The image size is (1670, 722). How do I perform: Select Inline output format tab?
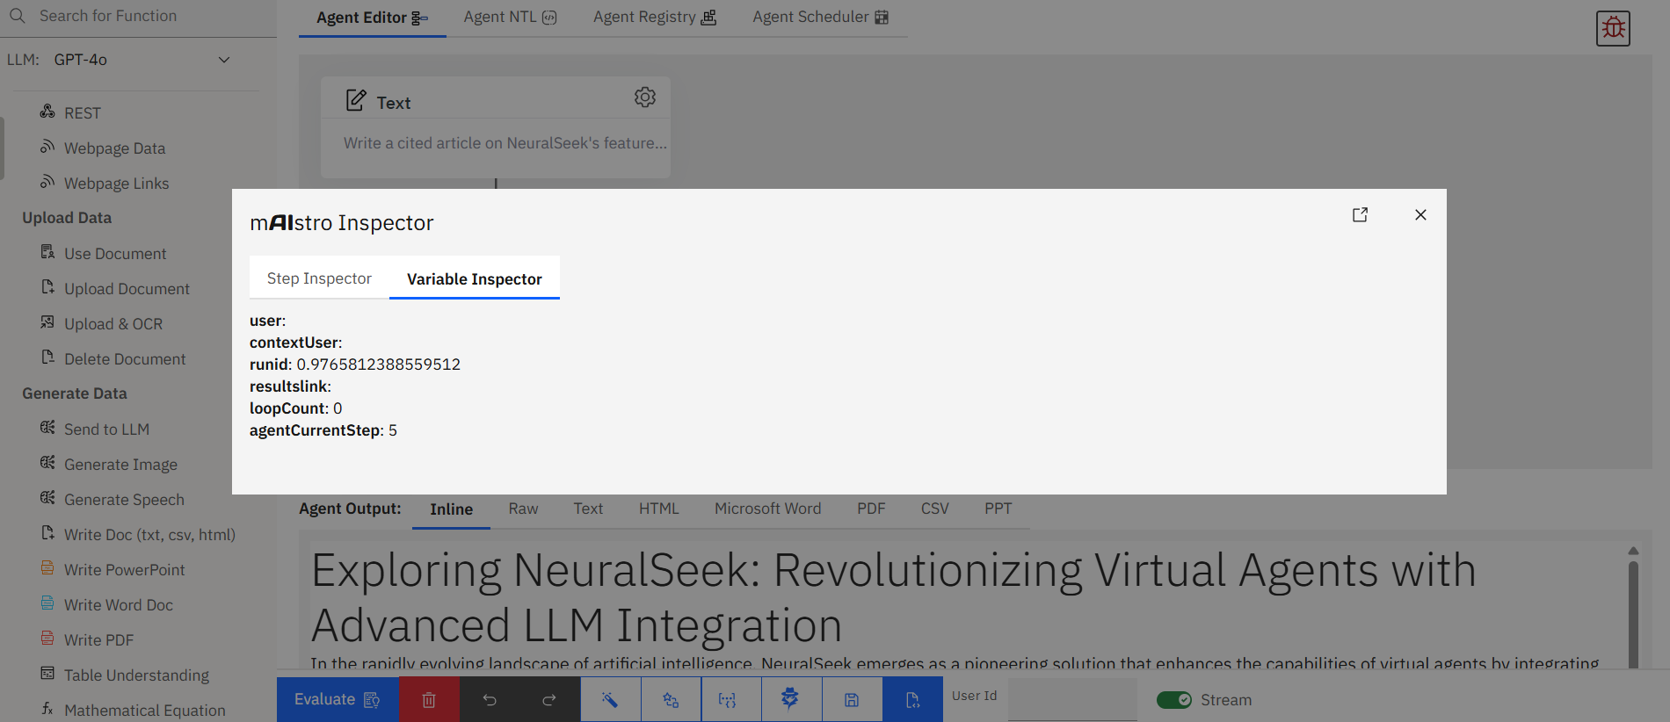pyautogui.click(x=451, y=509)
